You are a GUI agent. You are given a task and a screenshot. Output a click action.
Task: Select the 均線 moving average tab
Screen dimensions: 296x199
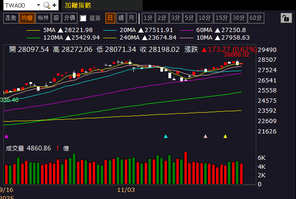click(27, 18)
